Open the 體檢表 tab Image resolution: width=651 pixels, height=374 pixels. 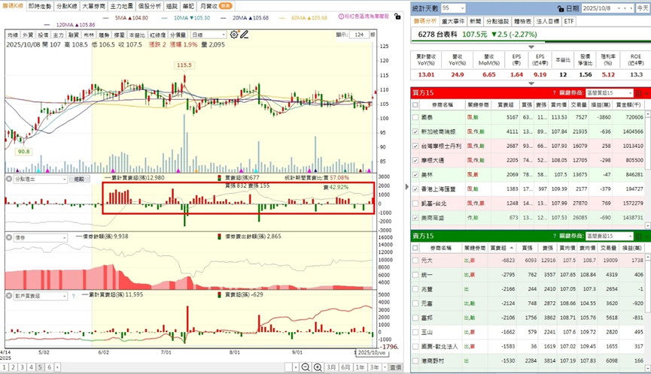522,21
